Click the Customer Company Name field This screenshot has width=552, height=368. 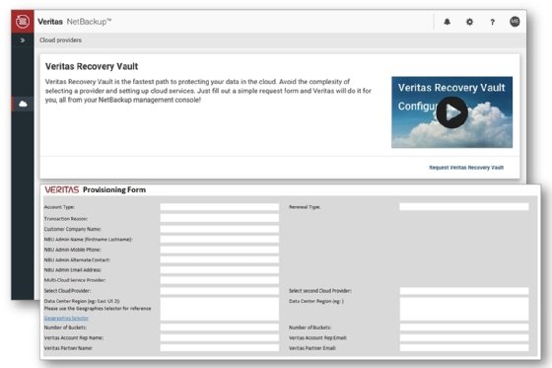(x=220, y=229)
